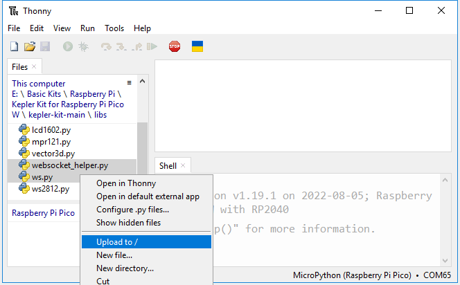The image size is (460, 285).
Task: Stop the backend with red STOP icon
Action: (175, 46)
